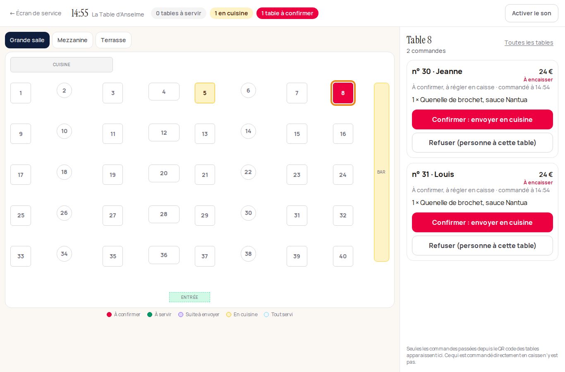565x372 pixels.
Task: Choose table 20
Action: point(164,173)
